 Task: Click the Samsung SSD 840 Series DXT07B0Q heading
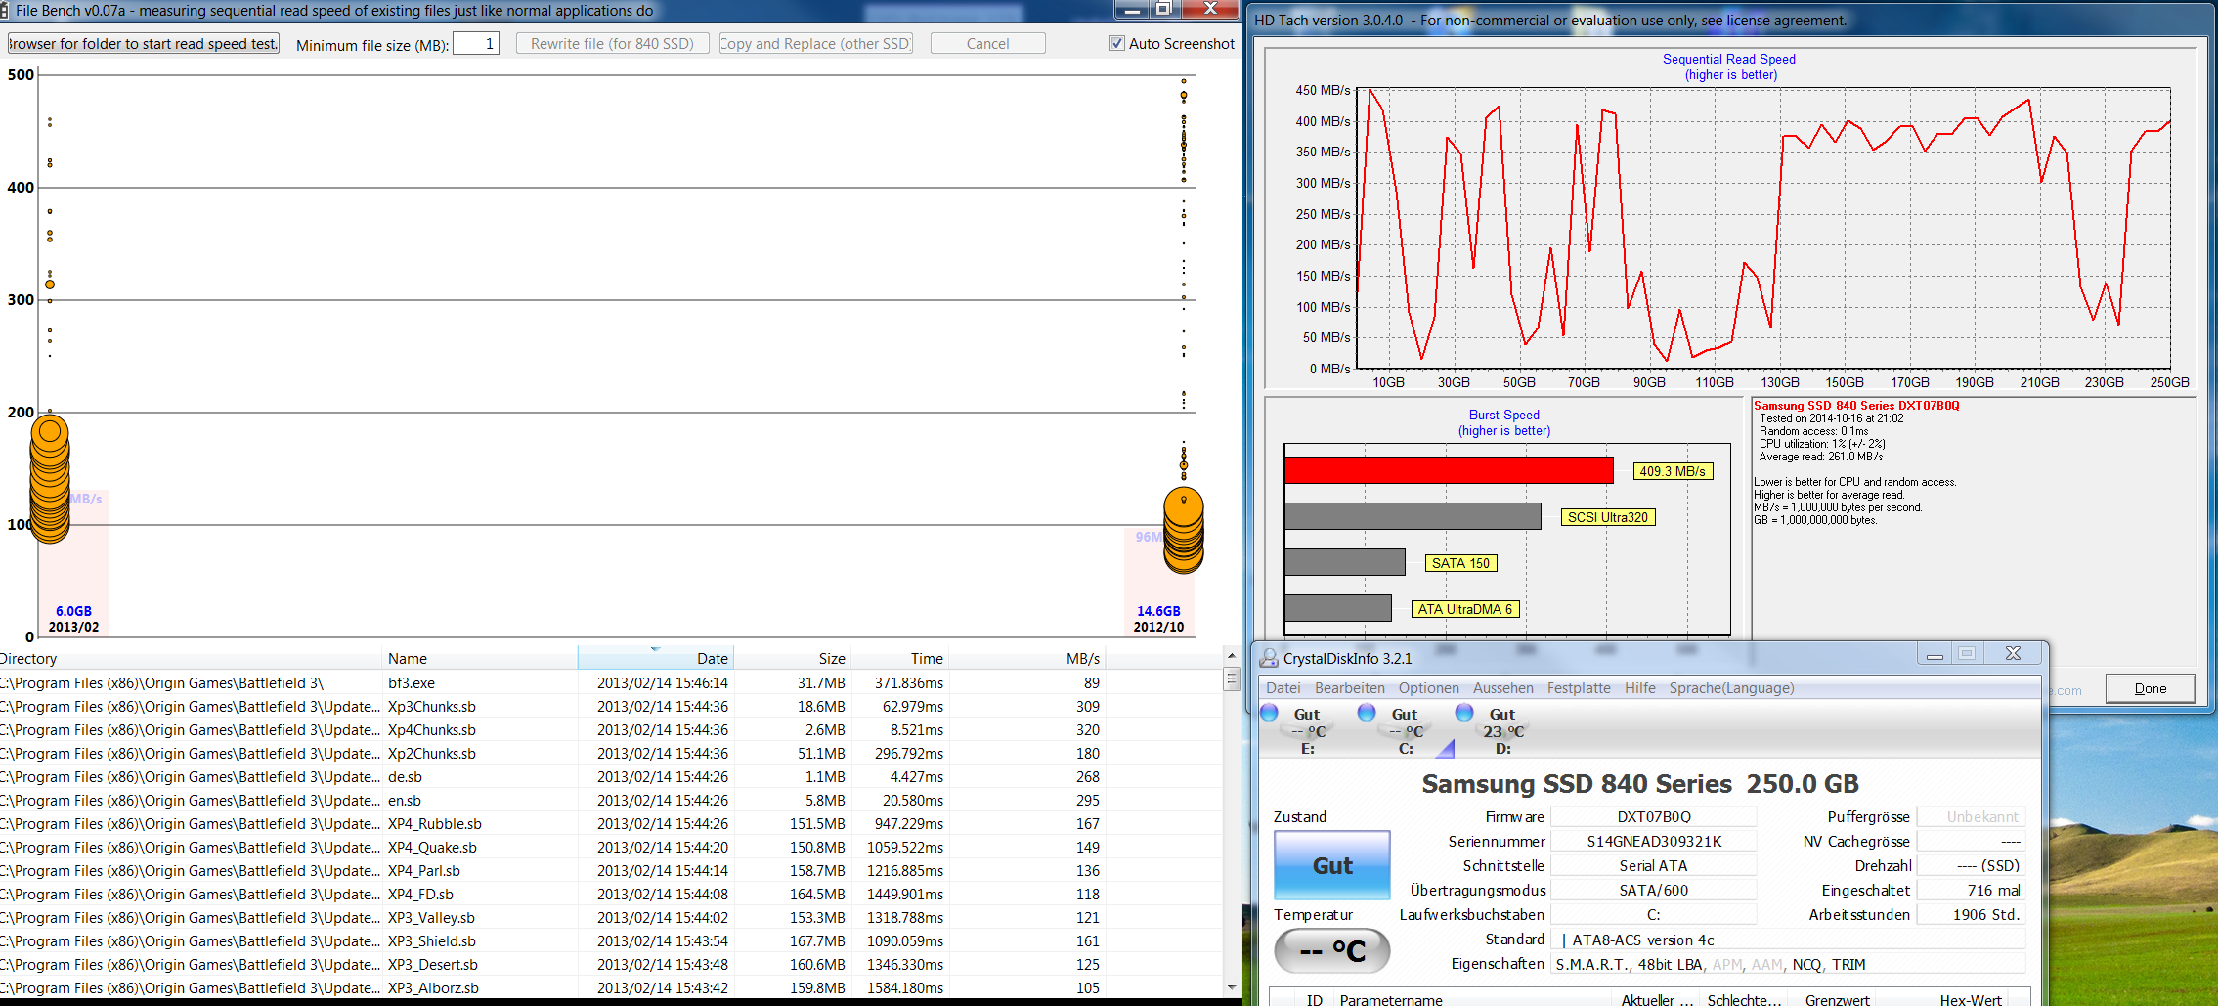pyautogui.click(x=1856, y=405)
